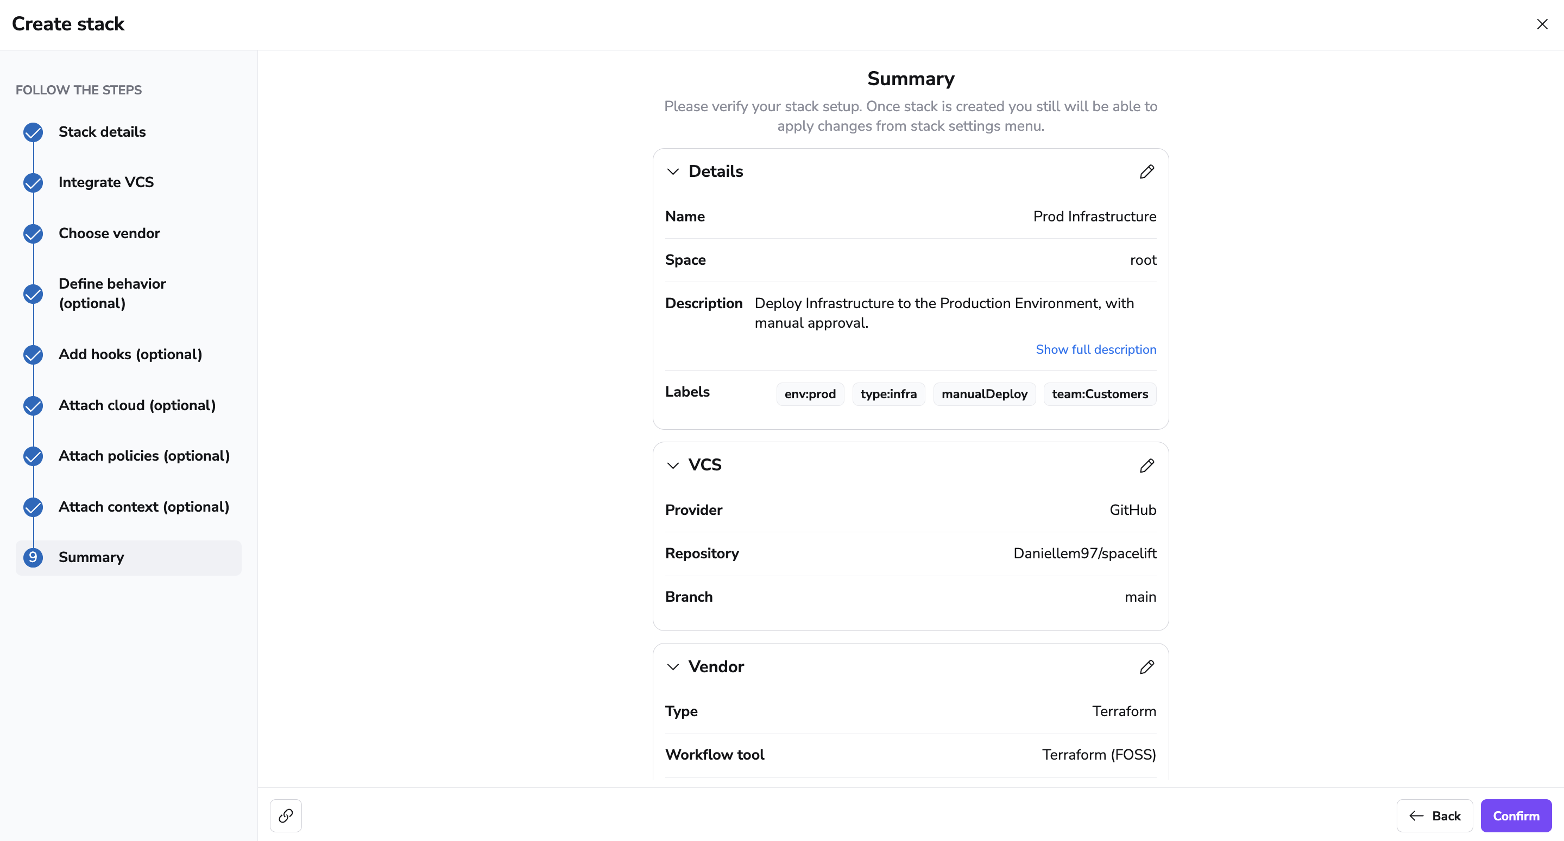
Task: Go Back to the previous step
Action: pos(1434,815)
